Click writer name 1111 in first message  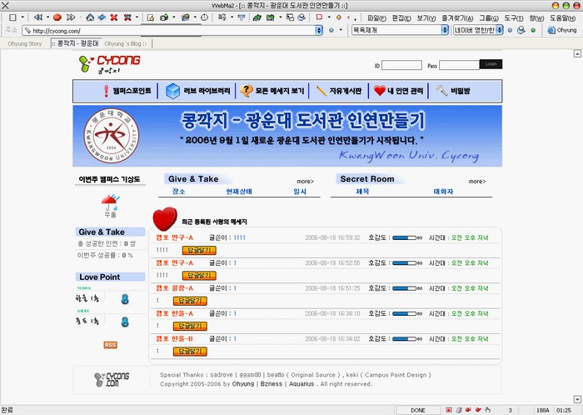pyautogui.click(x=240, y=237)
